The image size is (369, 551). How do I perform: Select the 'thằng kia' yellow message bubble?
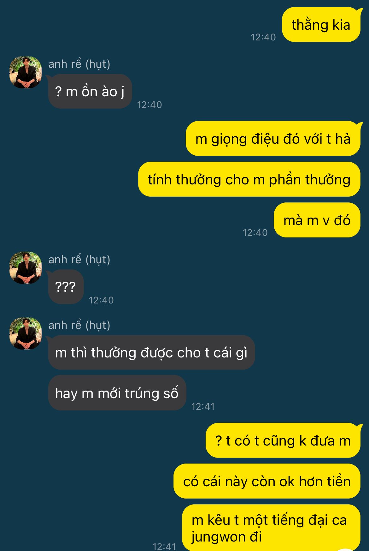pos(321,25)
